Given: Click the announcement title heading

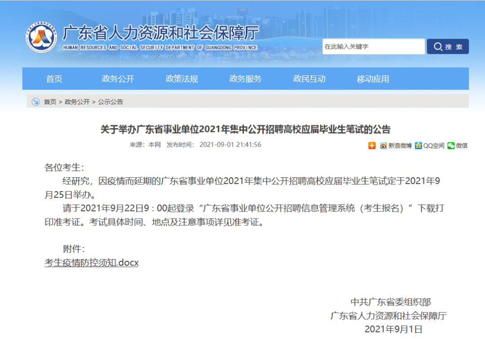Looking at the screenshot, I should pos(245,130).
